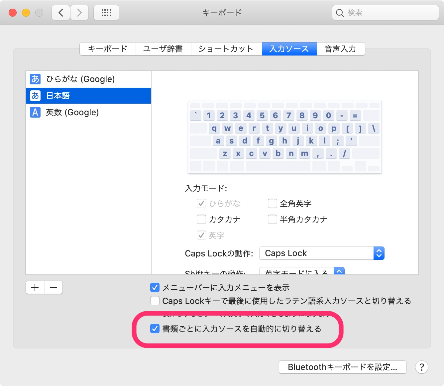
Task: Enable カタカナ input mode
Action: tap(201, 219)
